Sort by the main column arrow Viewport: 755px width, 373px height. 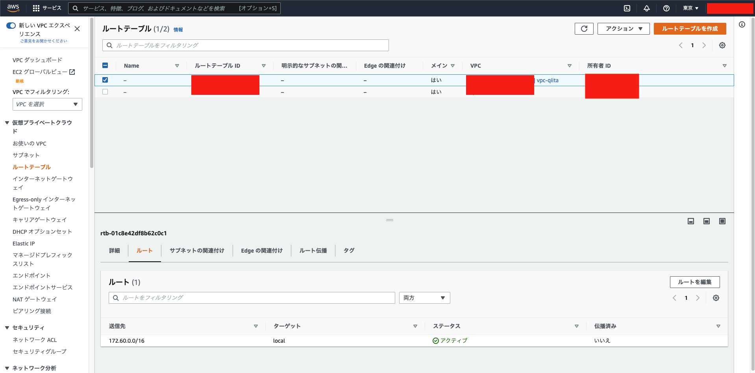pos(453,66)
